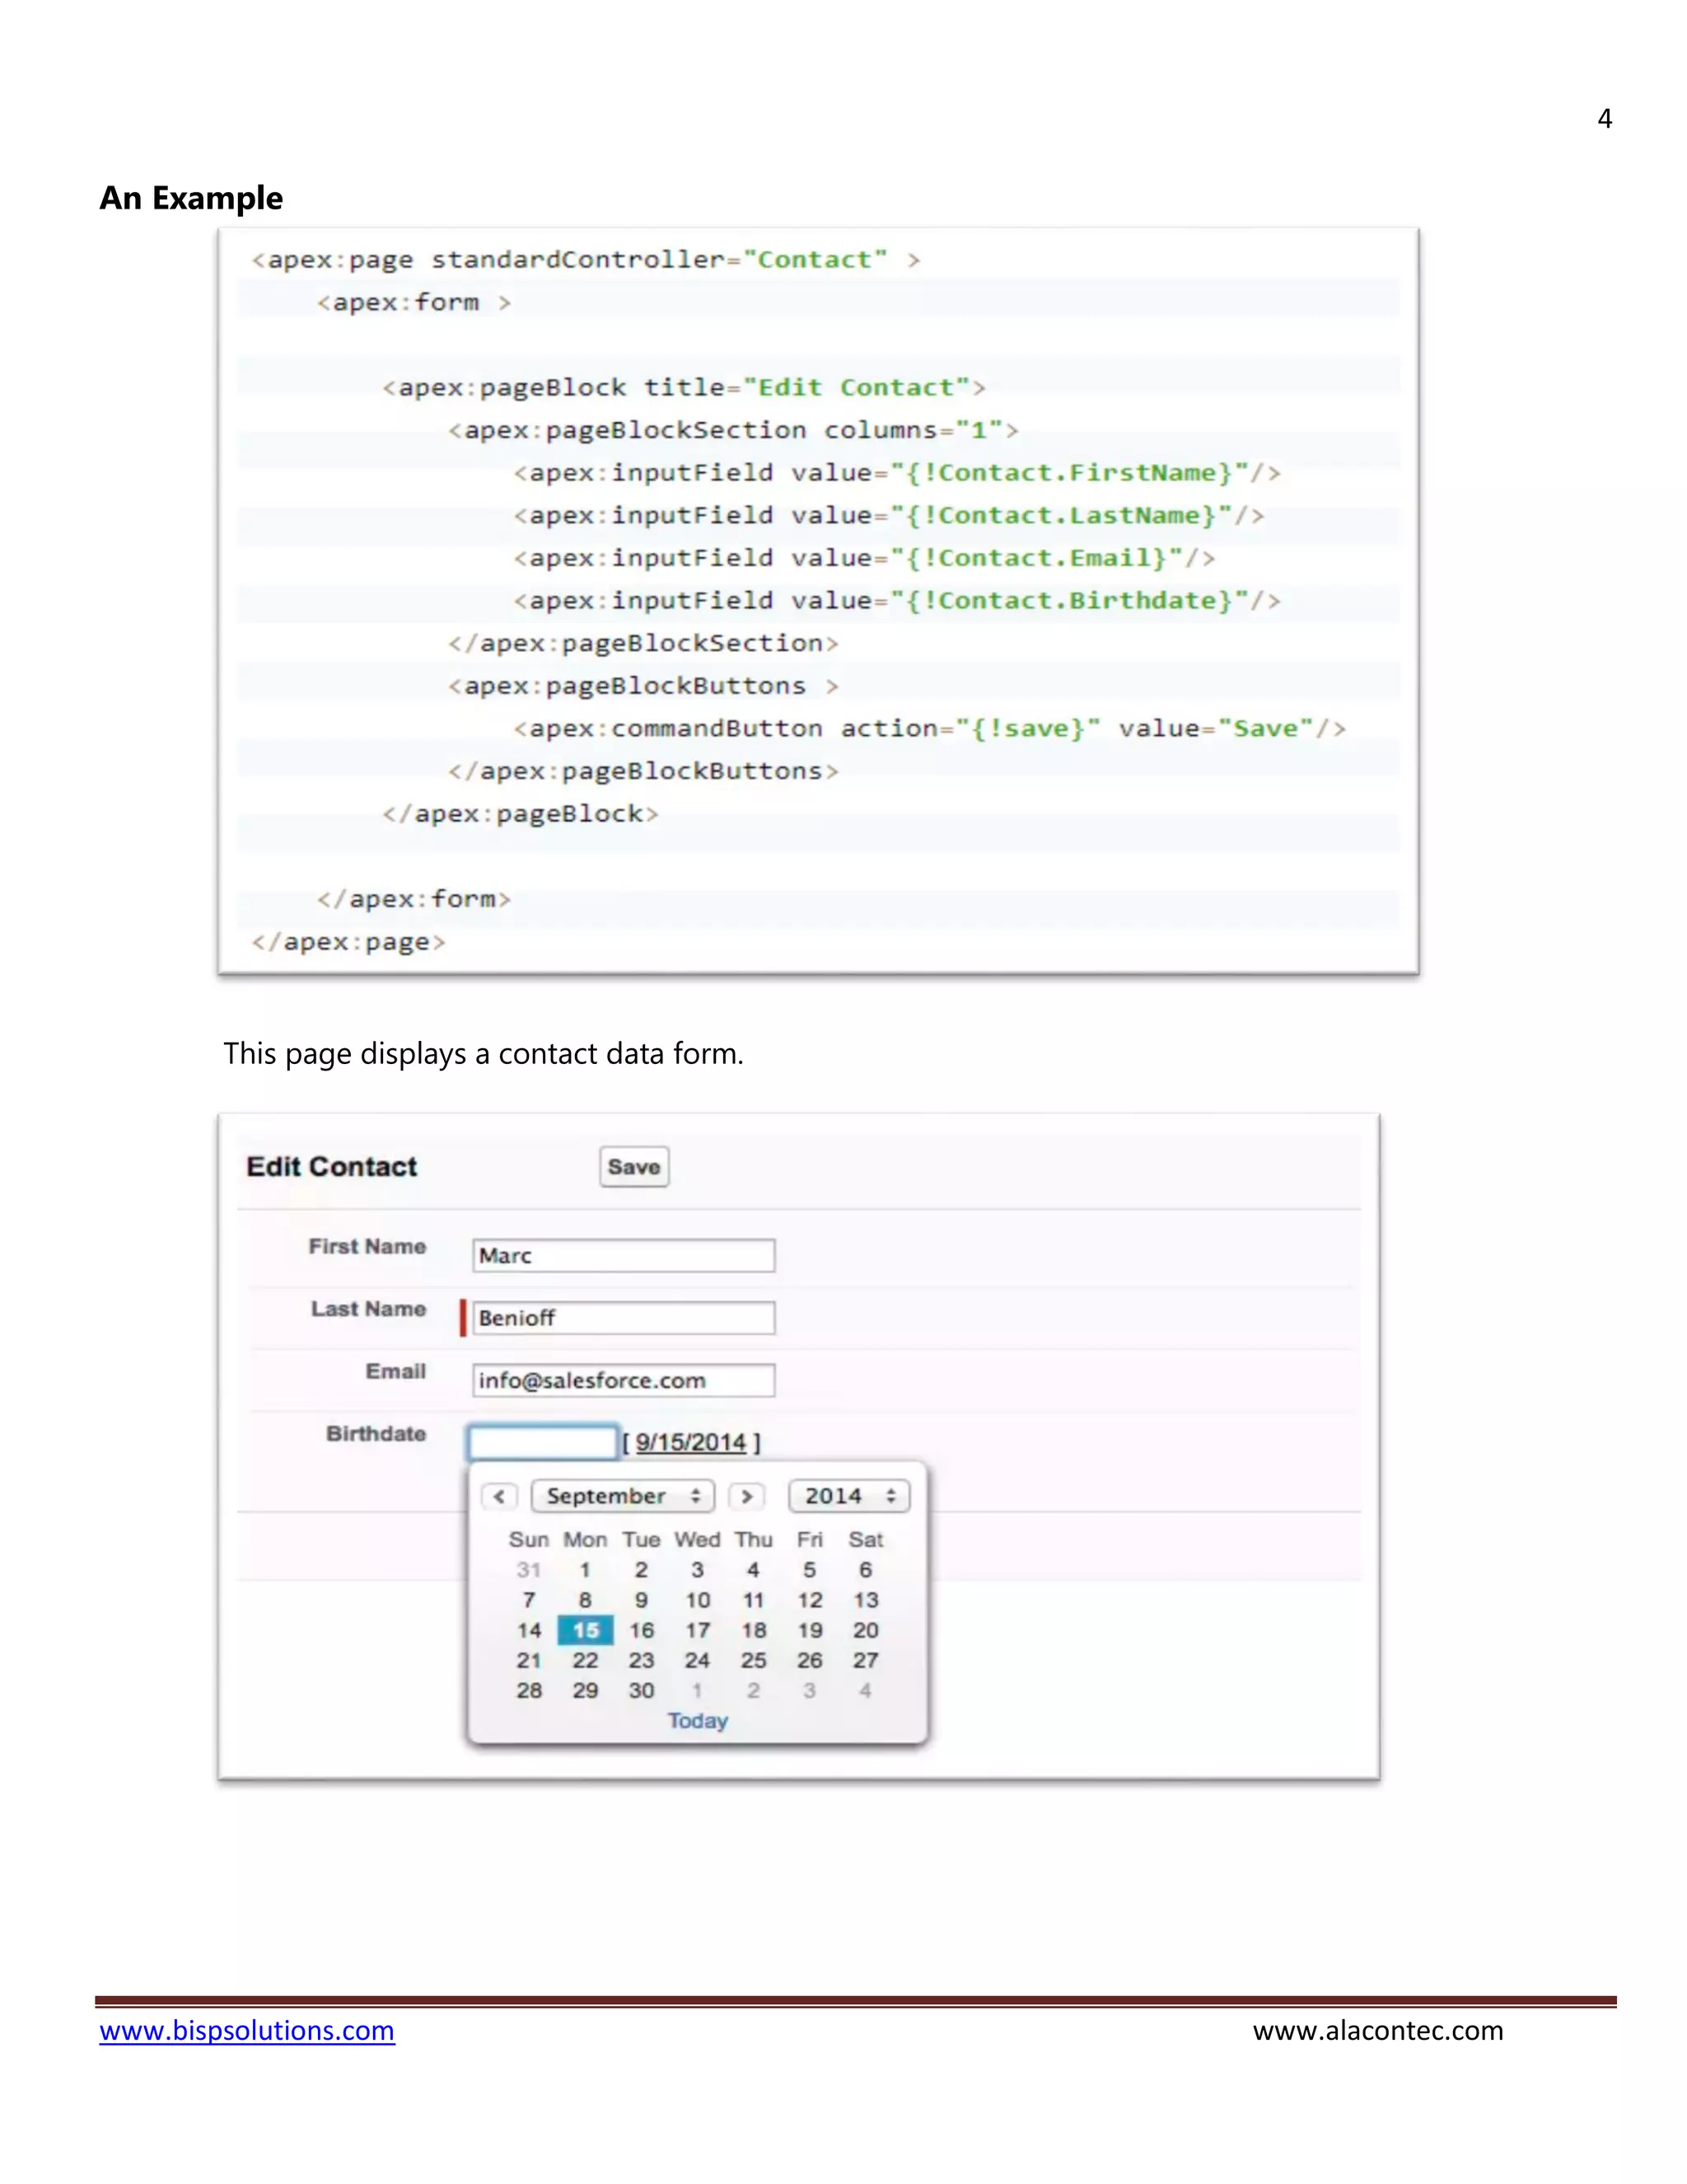This screenshot has width=1687, height=2184.
Task: Click the Sat column header in calendar
Action: point(866,1540)
